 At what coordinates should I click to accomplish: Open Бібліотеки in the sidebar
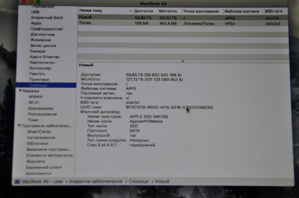pos(37,143)
